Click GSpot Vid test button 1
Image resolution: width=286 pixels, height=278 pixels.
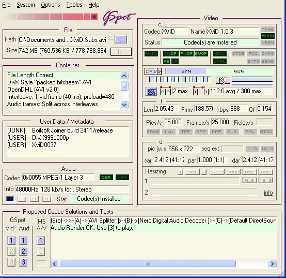click(x=11, y=240)
